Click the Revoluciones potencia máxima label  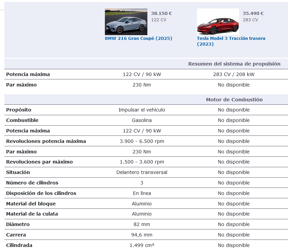click(46, 141)
